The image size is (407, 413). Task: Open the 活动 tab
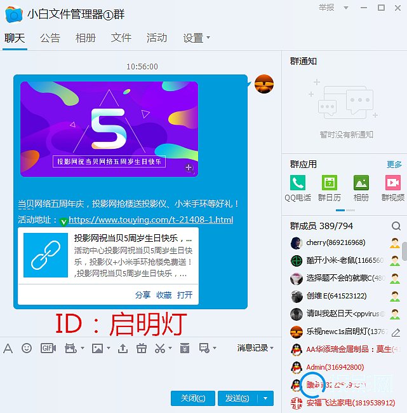pos(157,38)
